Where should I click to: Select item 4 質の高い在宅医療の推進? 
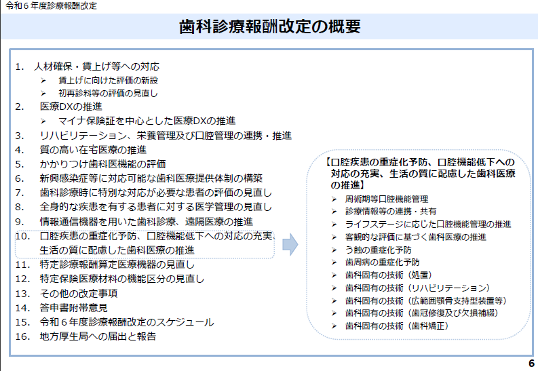pos(93,149)
